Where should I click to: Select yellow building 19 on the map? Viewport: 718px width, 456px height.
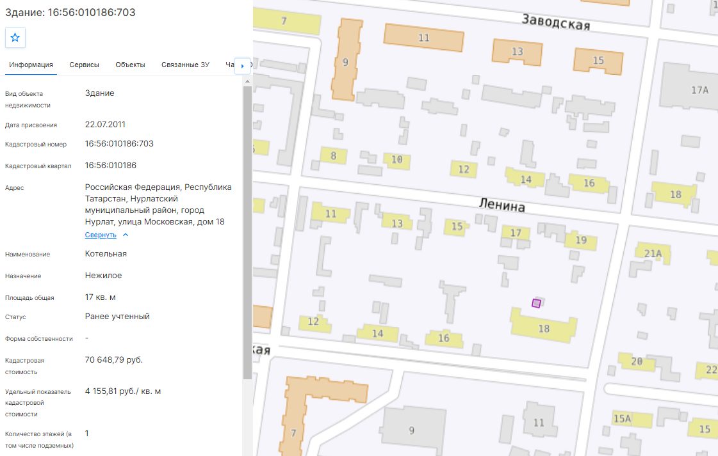(581, 240)
